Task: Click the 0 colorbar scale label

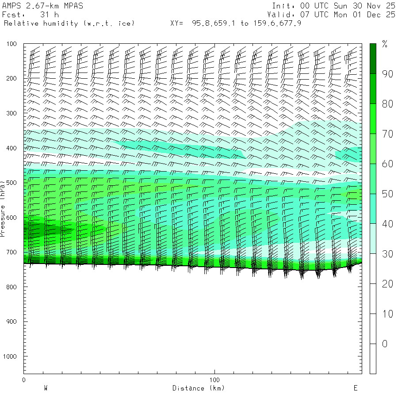Action: [x=385, y=344]
